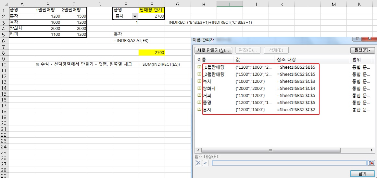Click the name icon beside 쌍화차

pos(199,89)
